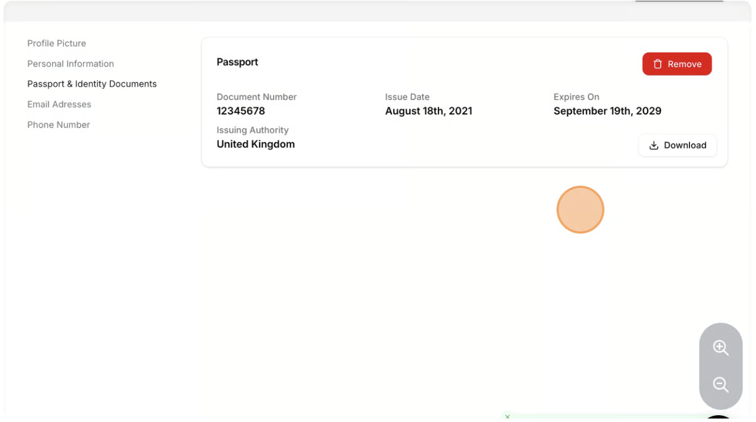Click the trash can icon on Remove
This screenshot has width=756, height=422.
(x=657, y=64)
